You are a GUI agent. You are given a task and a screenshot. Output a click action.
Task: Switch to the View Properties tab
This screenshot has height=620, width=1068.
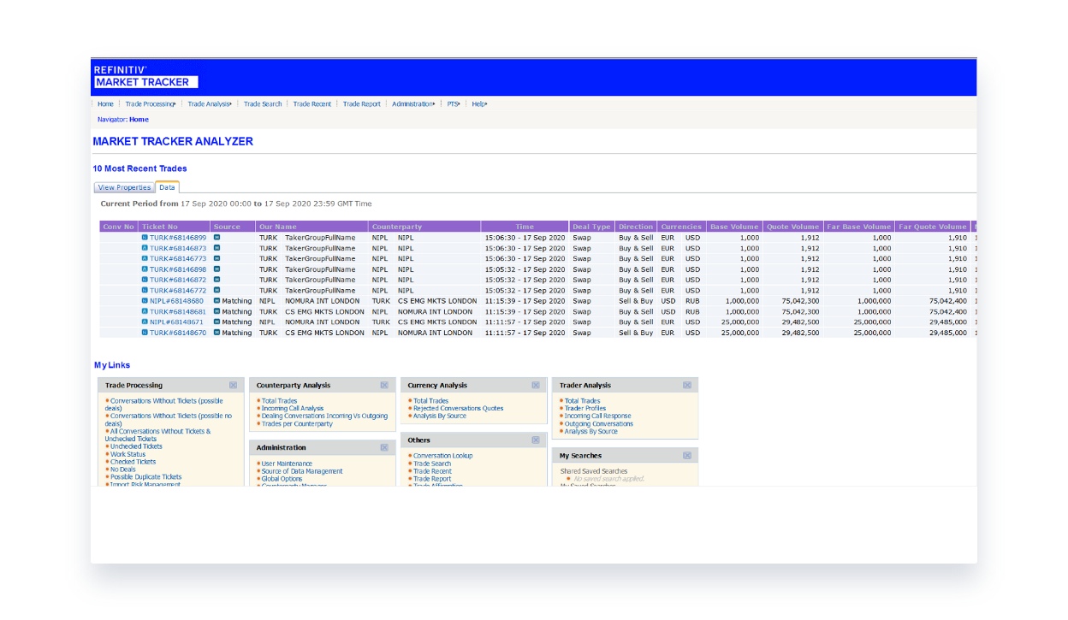124,188
